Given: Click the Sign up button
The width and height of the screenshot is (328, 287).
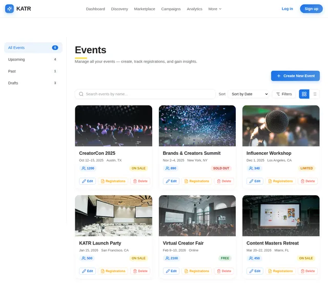Looking at the screenshot, I should [311, 9].
